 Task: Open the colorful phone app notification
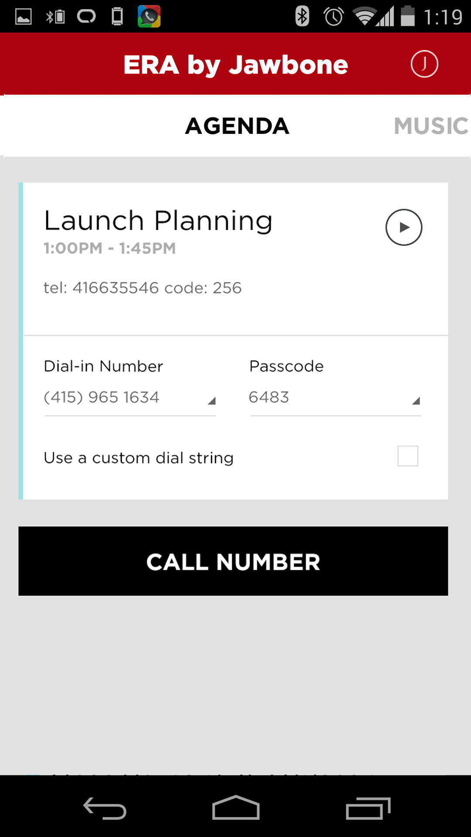[149, 17]
